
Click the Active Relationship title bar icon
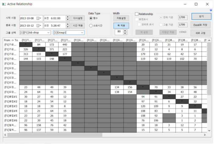point(4,4)
